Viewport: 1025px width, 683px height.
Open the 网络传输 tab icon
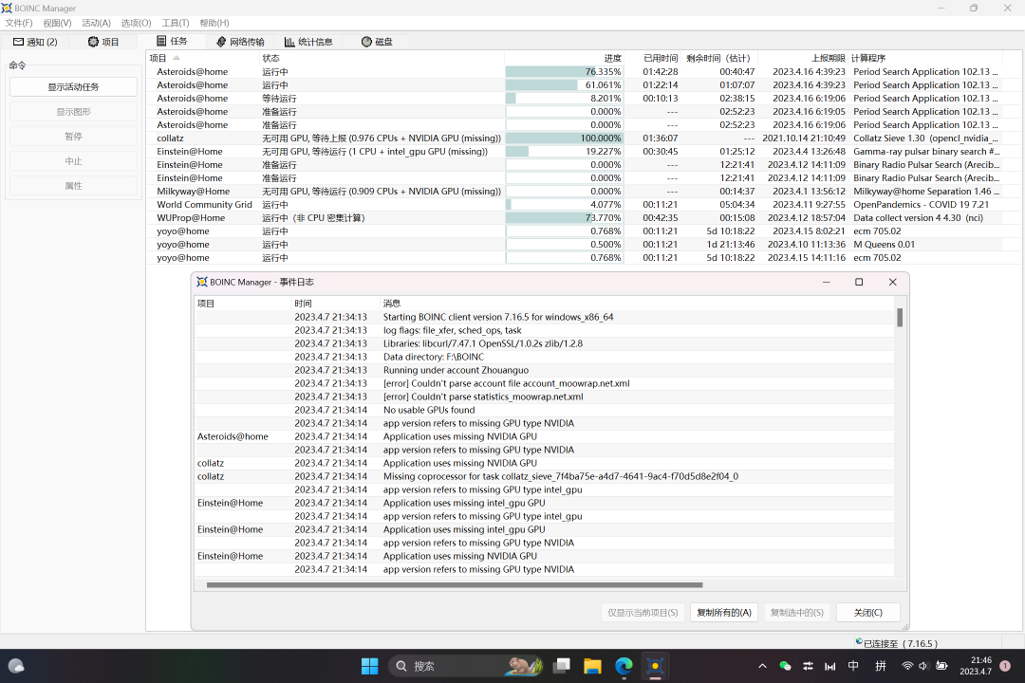pyautogui.click(x=240, y=42)
